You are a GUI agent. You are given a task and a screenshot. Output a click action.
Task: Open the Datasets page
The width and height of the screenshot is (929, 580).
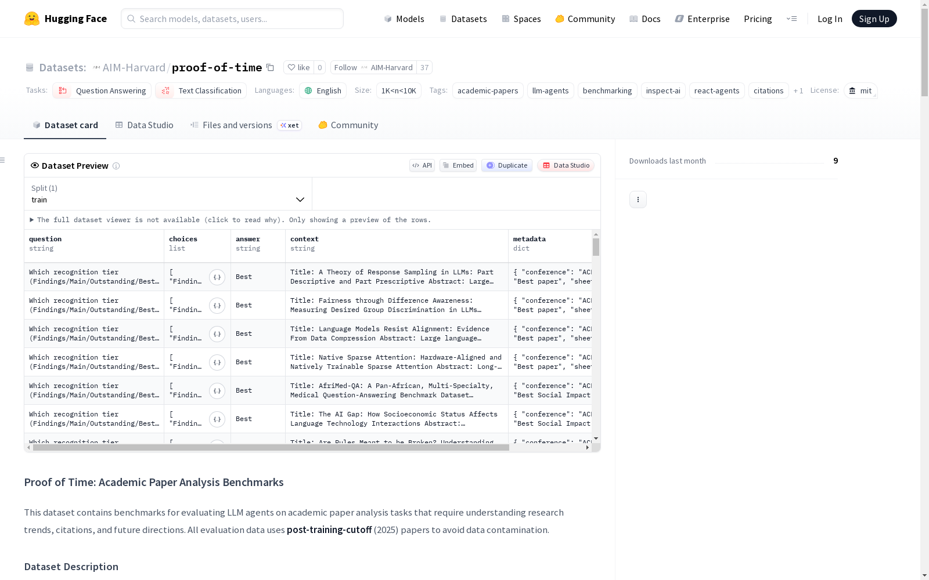[463, 19]
